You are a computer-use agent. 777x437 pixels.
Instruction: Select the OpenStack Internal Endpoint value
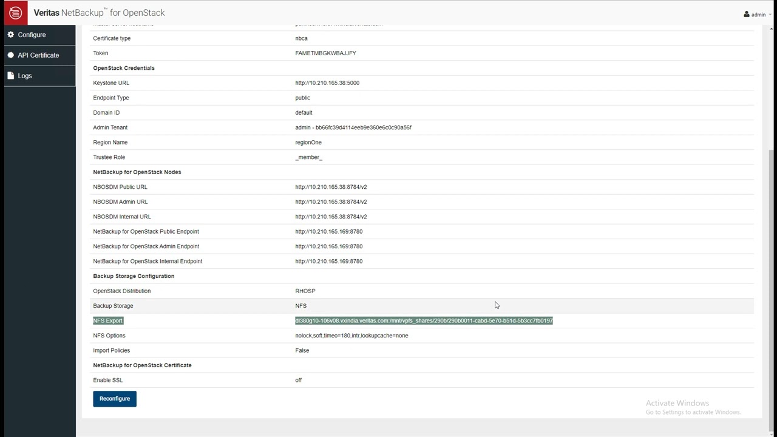coord(328,262)
